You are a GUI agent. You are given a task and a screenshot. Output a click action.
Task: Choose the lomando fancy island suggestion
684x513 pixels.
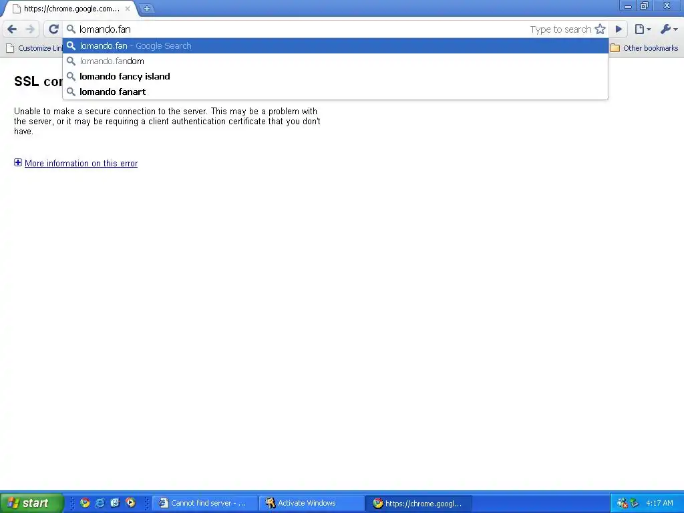point(335,76)
